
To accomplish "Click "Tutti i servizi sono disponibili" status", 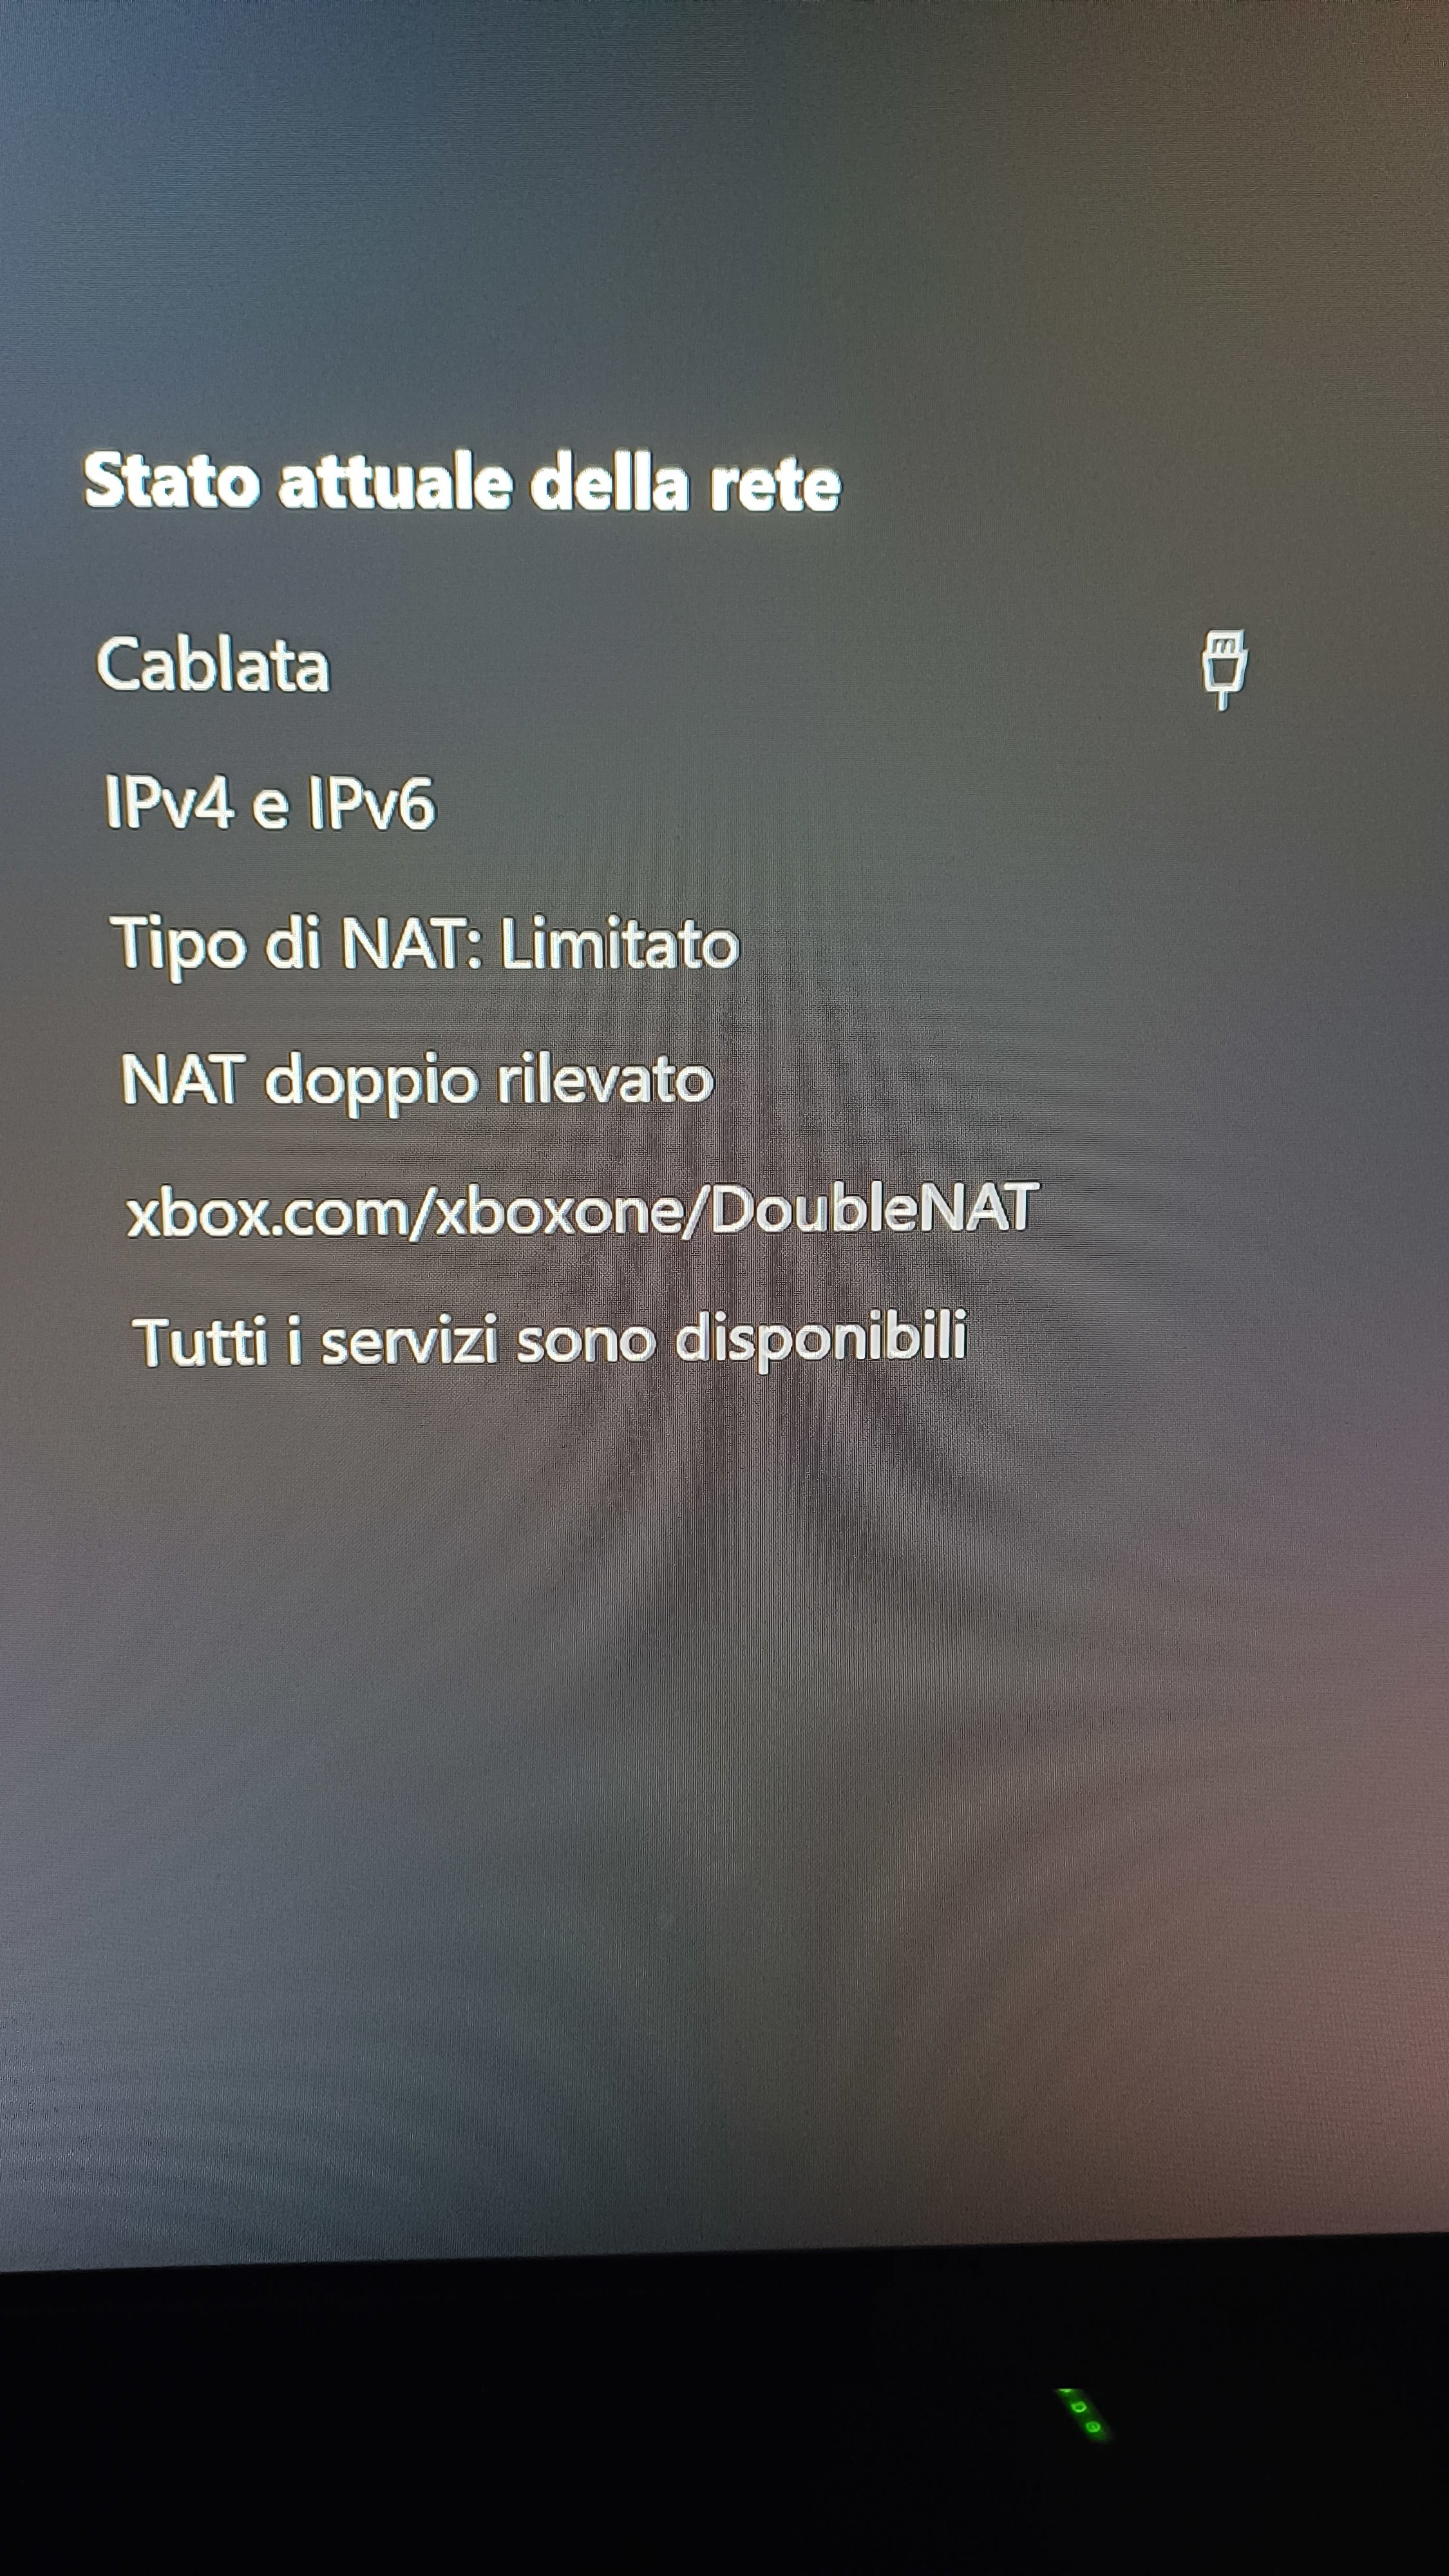I will click(x=550, y=1340).
